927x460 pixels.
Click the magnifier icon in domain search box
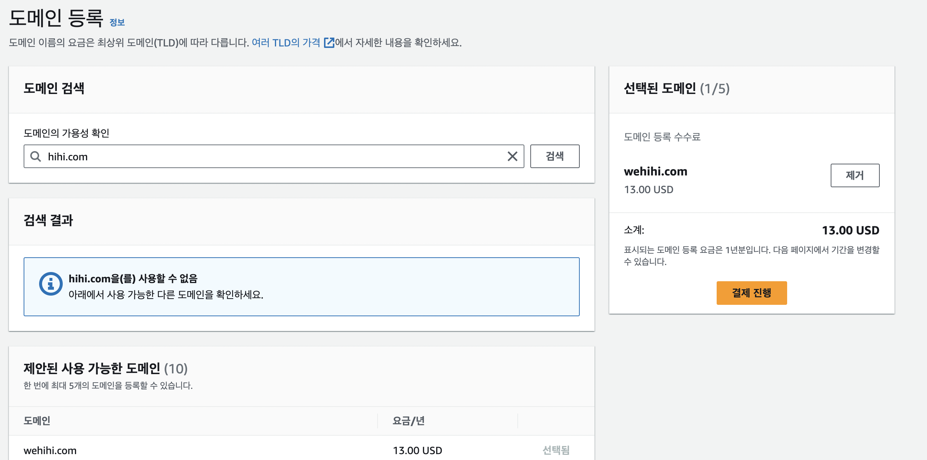(35, 156)
